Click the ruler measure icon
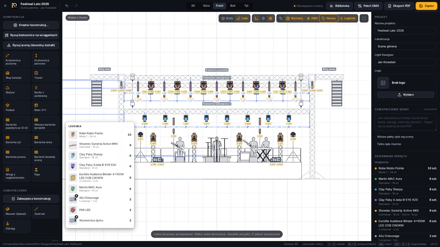Viewport: 440px width, 247px height. pyautogui.click(x=281, y=18)
